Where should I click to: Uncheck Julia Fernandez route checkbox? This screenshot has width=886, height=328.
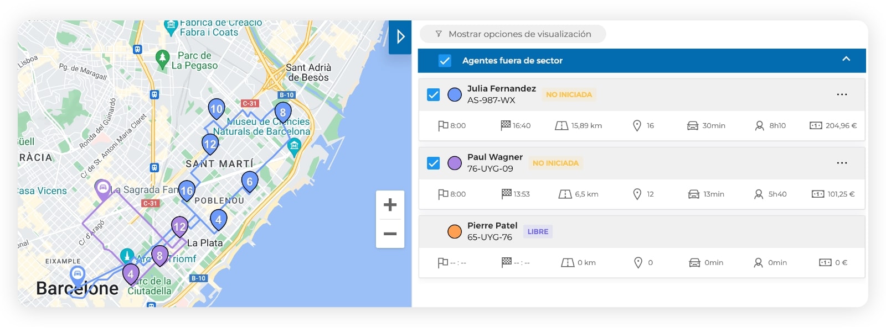[434, 94]
